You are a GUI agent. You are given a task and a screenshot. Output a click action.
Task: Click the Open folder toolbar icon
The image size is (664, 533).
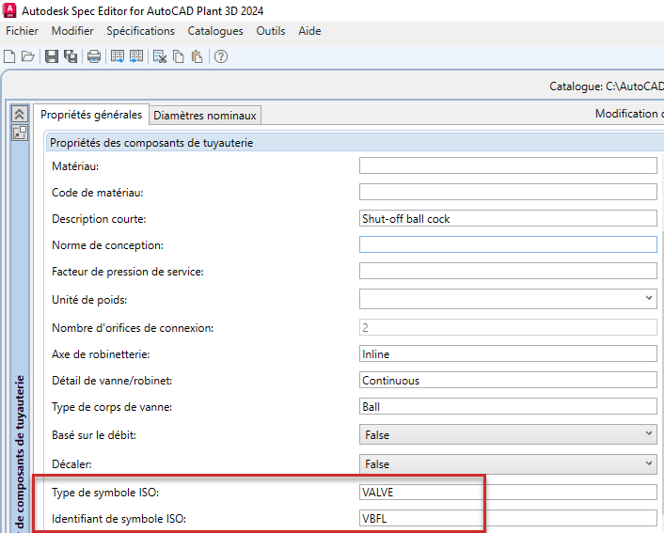(27, 56)
